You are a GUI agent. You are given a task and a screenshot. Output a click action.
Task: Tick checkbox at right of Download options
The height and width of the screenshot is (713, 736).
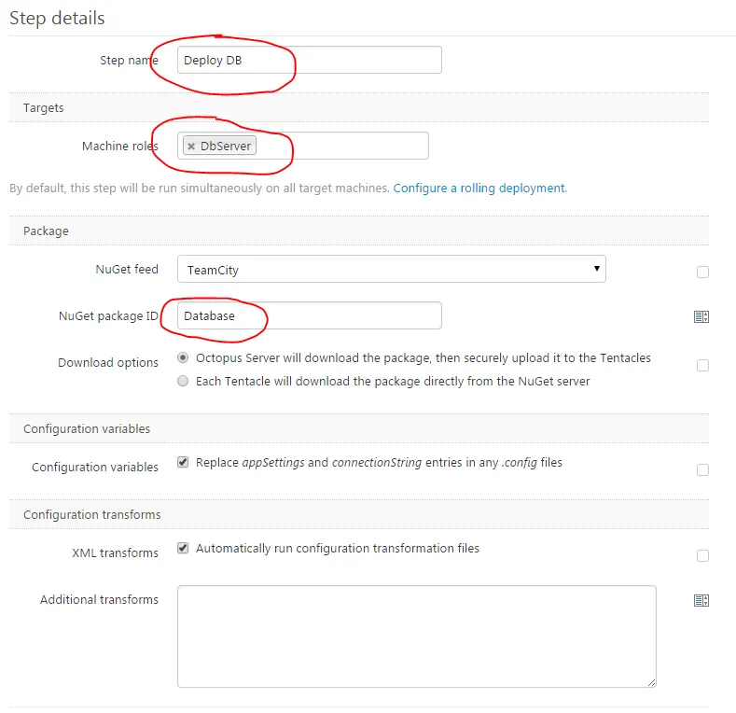pyautogui.click(x=702, y=365)
